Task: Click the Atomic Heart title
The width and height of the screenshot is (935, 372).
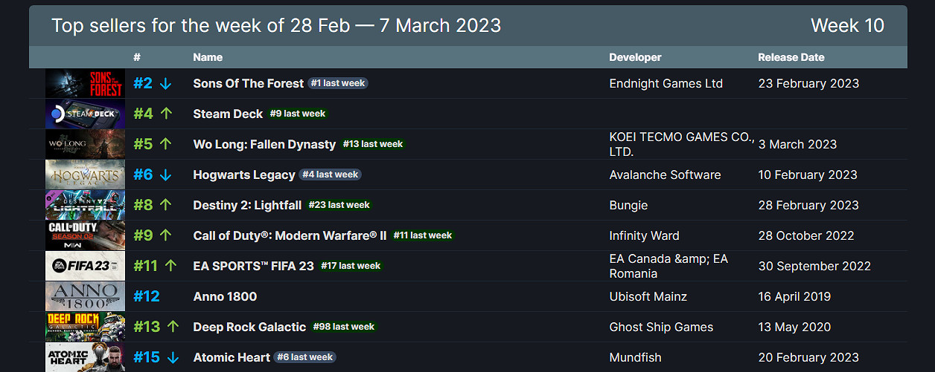Action: pyautogui.click(x=231, y=357)
